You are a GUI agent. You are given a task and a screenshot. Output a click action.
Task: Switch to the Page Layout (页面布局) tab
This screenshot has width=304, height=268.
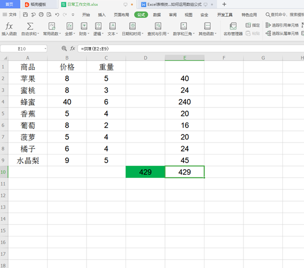[x=121, y=14]
